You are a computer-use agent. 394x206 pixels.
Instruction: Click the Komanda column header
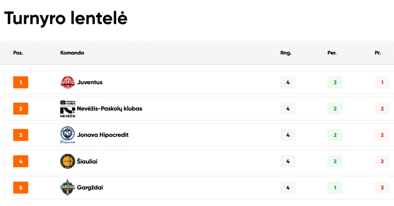(72, 53)
